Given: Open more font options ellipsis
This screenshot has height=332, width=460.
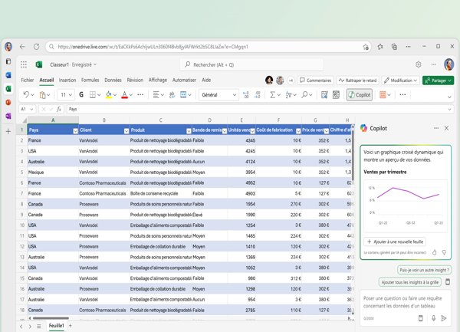Looking at the screenshot, I should tap(140, 95).
